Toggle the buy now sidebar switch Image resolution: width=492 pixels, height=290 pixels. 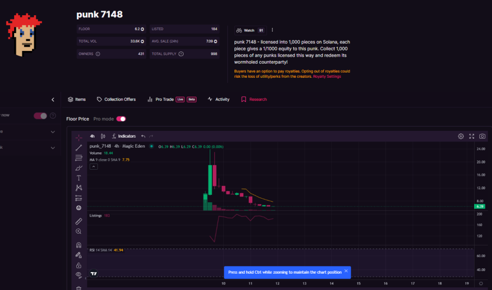pyautogui.click(x=40, y=116)
